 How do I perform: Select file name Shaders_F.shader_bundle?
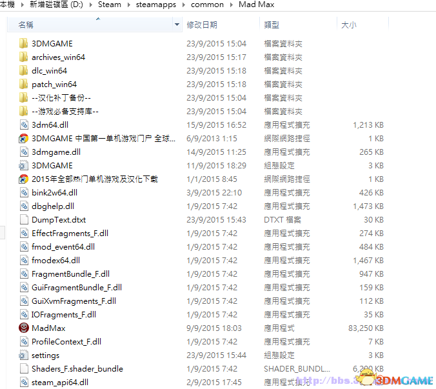[77, 369]
